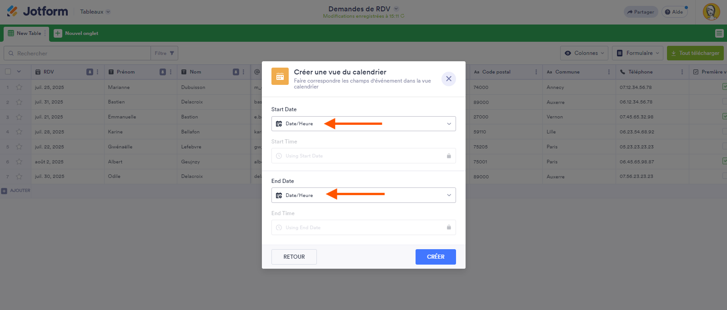
Task: Click the Aide help button
Action: pos(674,12)
